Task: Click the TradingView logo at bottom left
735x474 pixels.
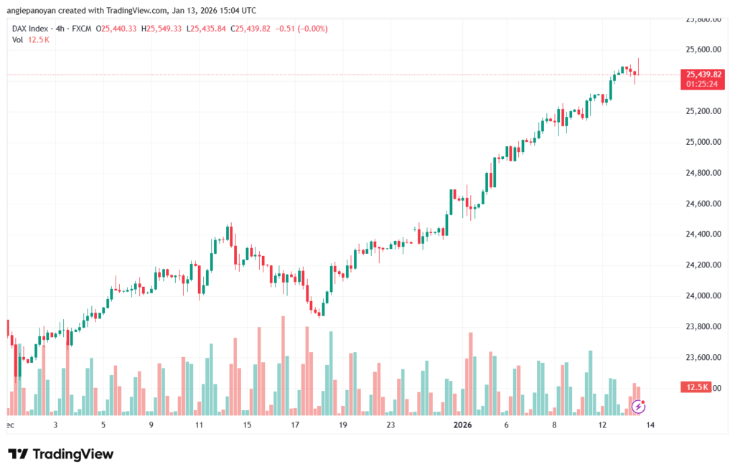Action: tap(60, 454)
